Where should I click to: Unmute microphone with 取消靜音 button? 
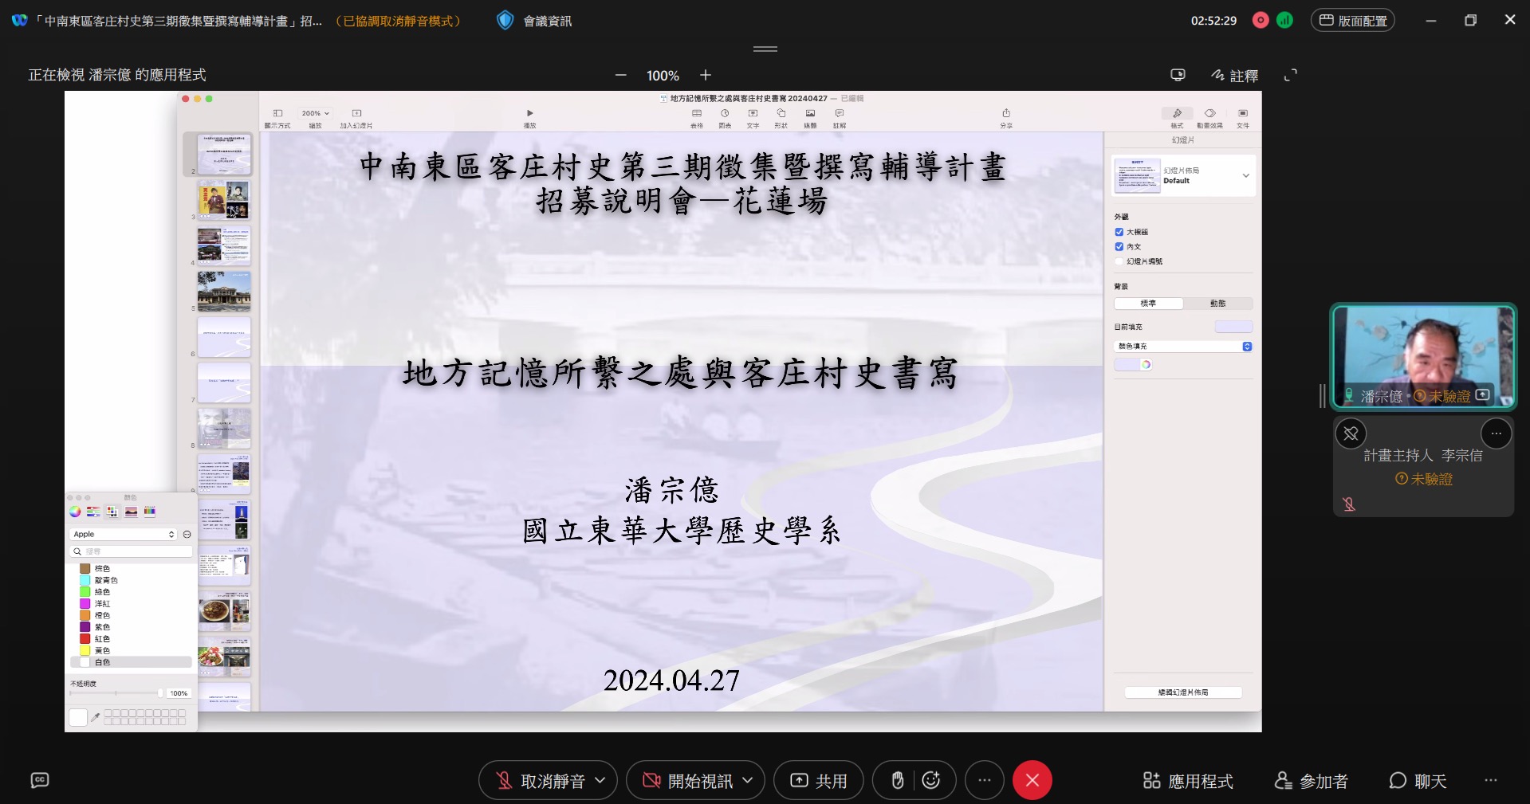(x=541, y=781)
